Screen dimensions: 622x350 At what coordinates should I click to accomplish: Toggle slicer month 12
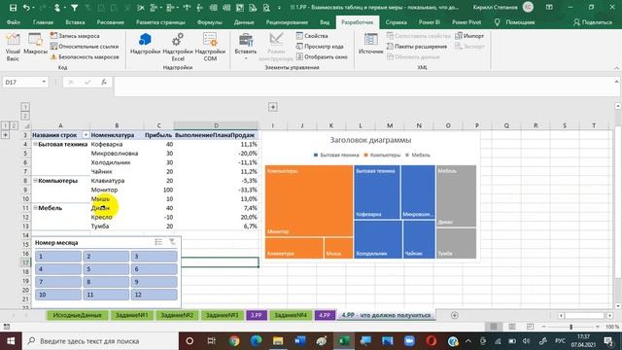[x=154, y=295]
